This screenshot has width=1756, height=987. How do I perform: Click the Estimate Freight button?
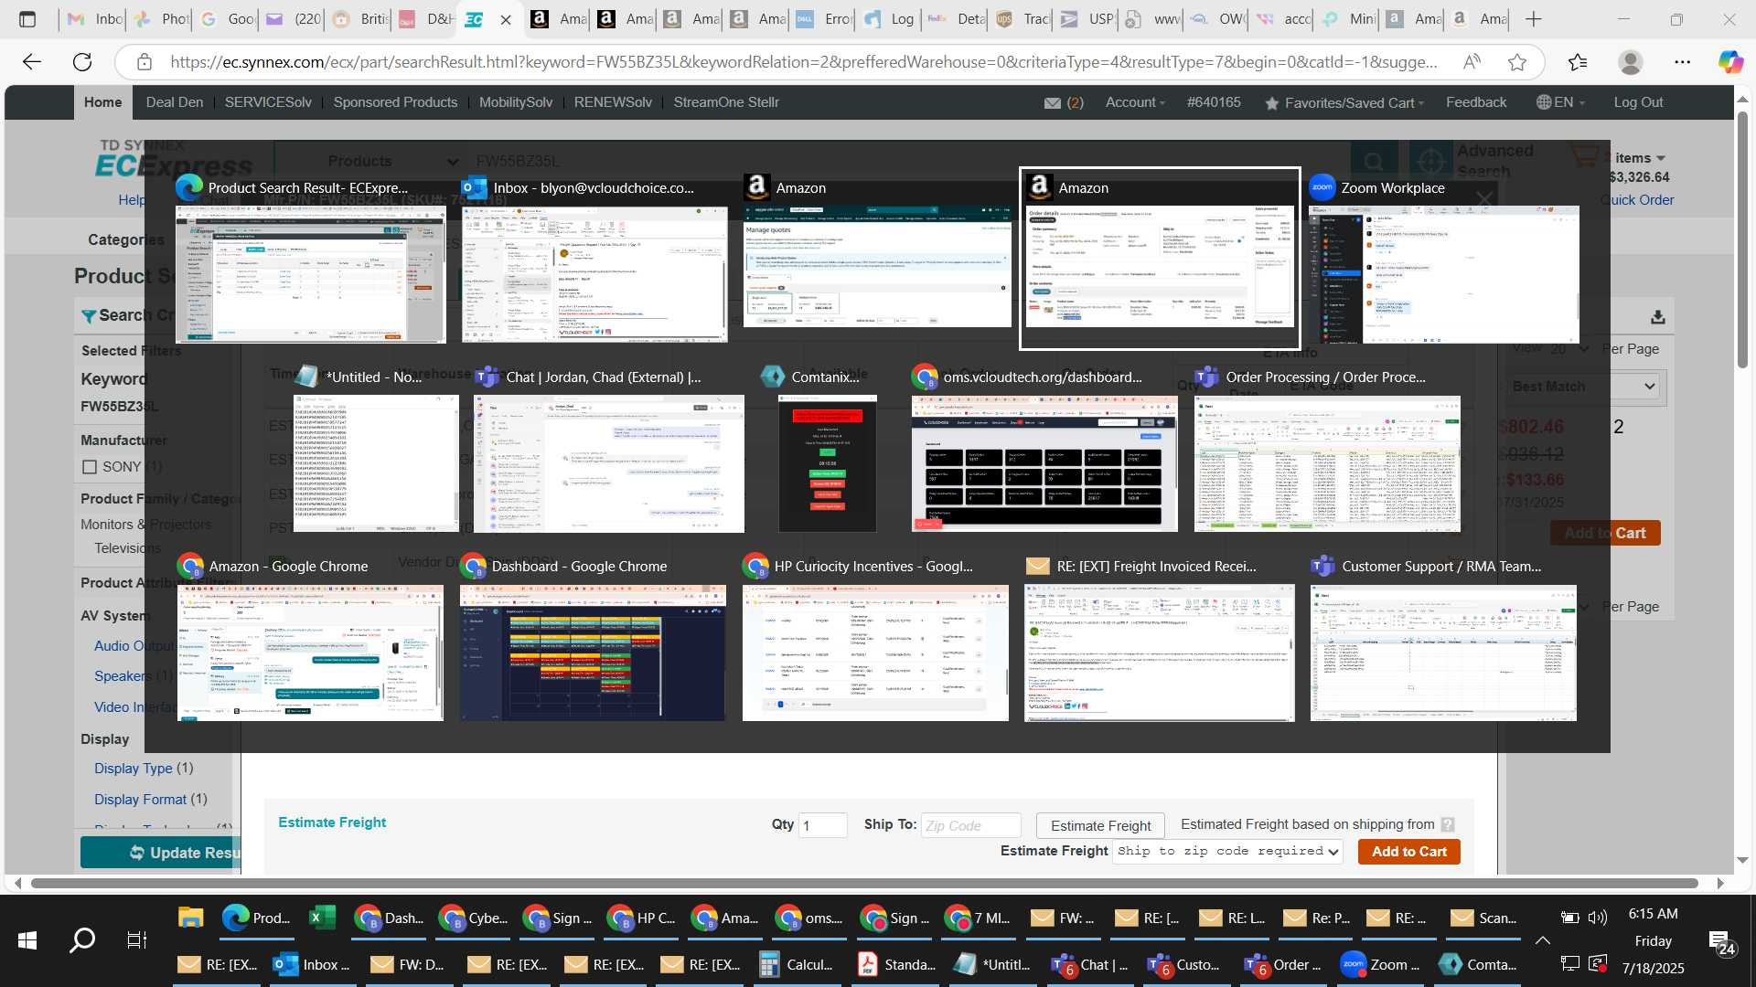pyautogui.click(x=1100, y=825)
